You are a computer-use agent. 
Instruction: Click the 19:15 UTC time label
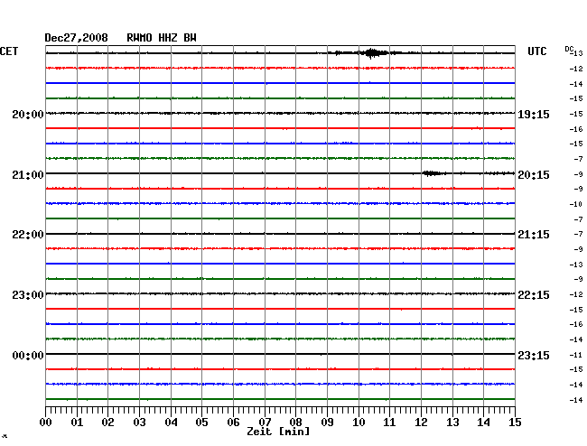point(534,115)
